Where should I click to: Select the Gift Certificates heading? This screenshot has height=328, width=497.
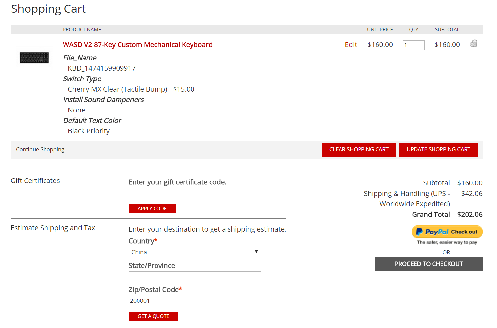35,181
